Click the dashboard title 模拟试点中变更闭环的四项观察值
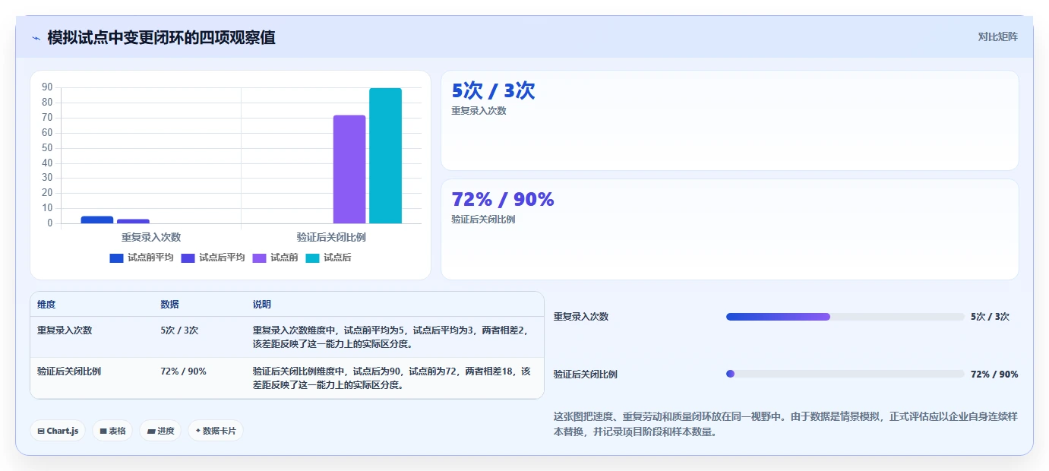The width and height of the screenshot is (1049, 471). [x=161, y=37]
